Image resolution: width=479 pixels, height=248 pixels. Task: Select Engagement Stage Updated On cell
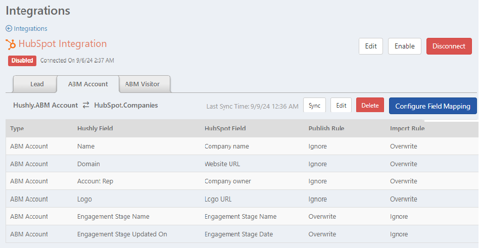122,234
